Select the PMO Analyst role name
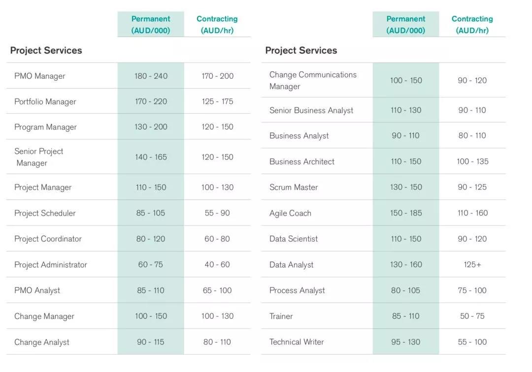Image resolution: width=532 pixels, height=372 pixels. pyautogui.click(x=37, y=290)
